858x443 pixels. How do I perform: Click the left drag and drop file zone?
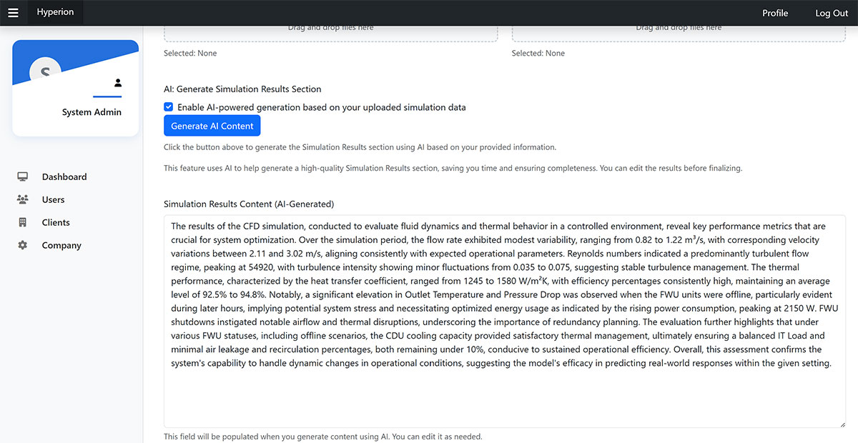pos(331,34)
